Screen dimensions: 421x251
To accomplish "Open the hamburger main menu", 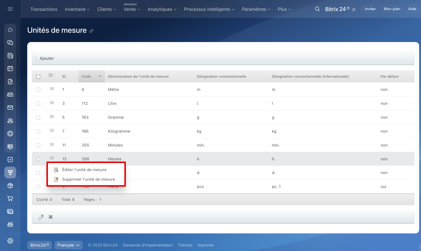I will pos(10,9).
